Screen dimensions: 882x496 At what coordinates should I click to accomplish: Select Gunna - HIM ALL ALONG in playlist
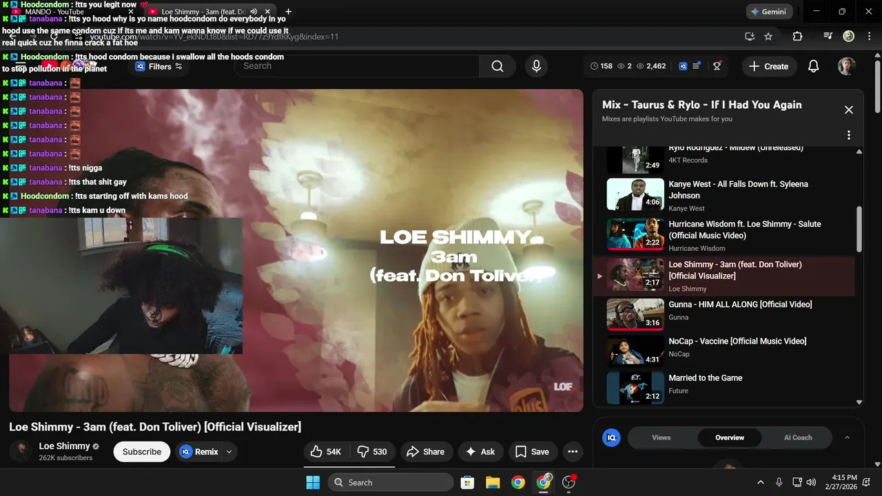[724, 314]
